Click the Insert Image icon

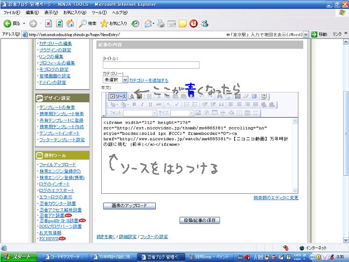click(x=198, y=112)
